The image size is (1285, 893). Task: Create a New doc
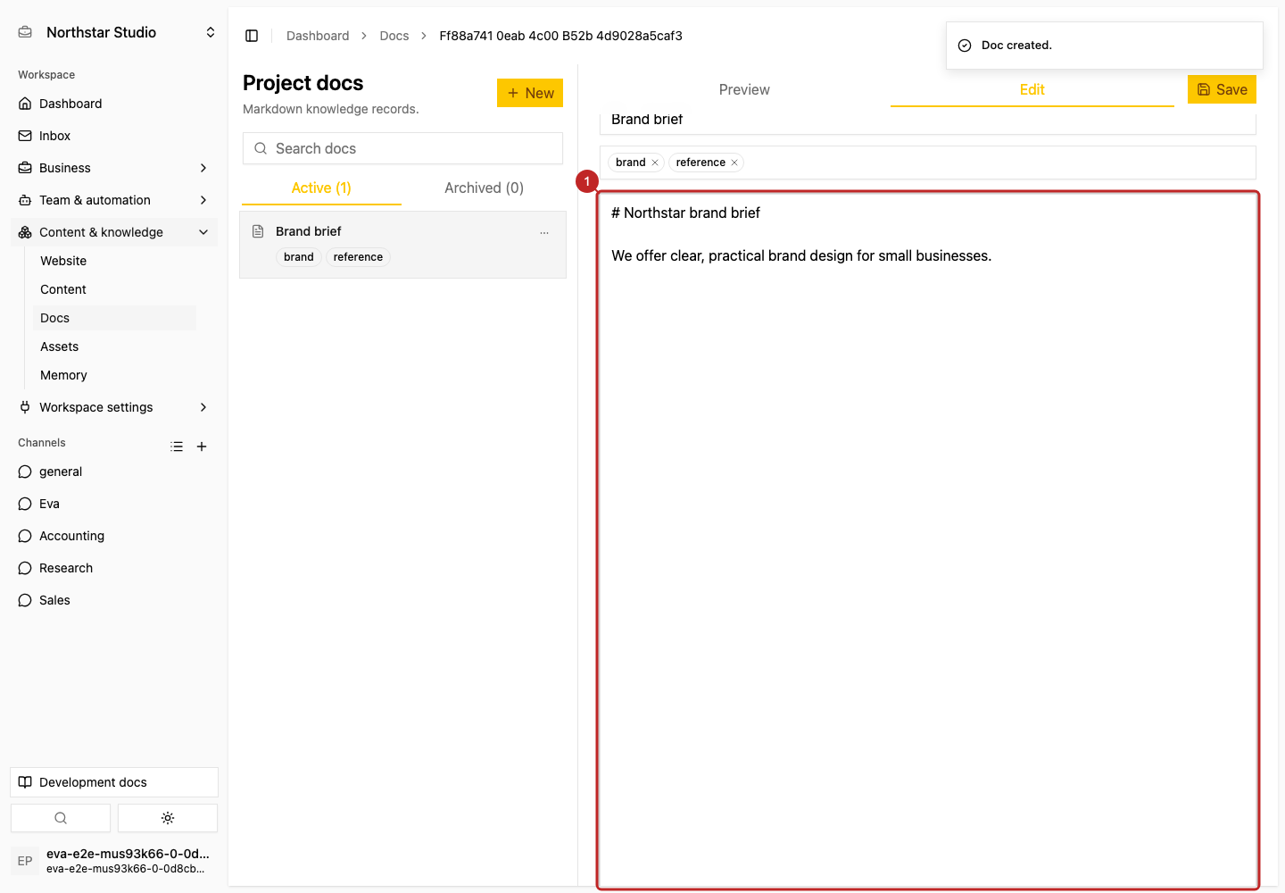tap(530, 93)
